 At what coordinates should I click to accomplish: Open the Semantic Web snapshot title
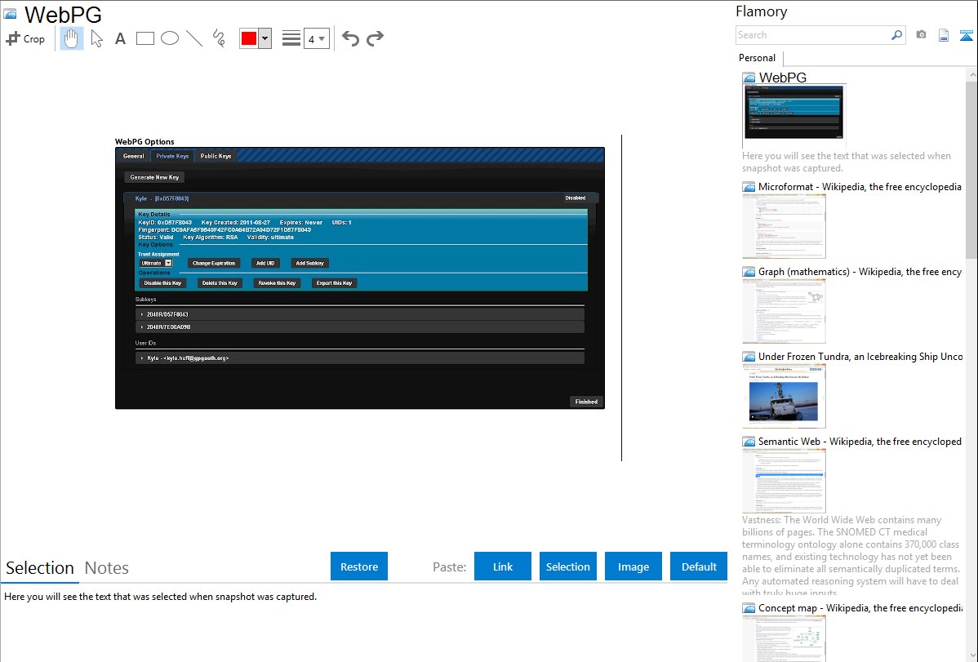tap(860, 442)
